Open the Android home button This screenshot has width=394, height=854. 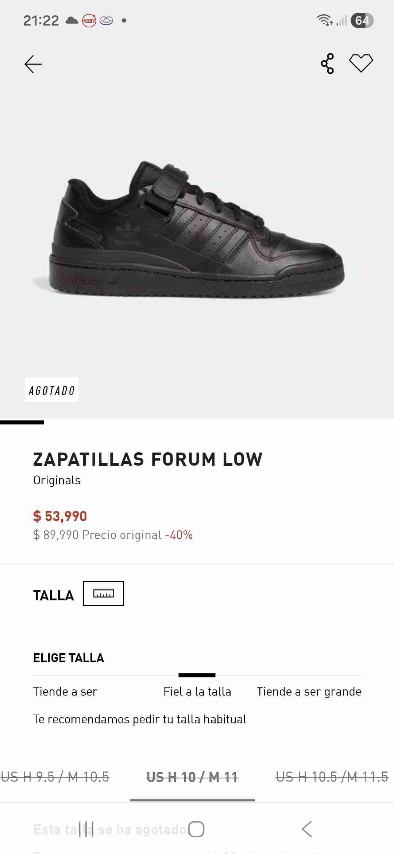pos(196,829)
